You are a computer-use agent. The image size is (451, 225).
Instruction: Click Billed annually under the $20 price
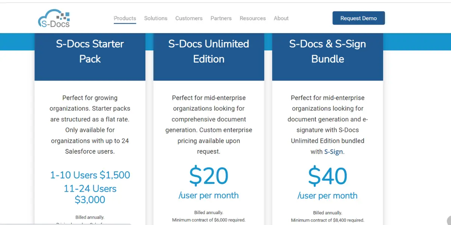(209, 213)
